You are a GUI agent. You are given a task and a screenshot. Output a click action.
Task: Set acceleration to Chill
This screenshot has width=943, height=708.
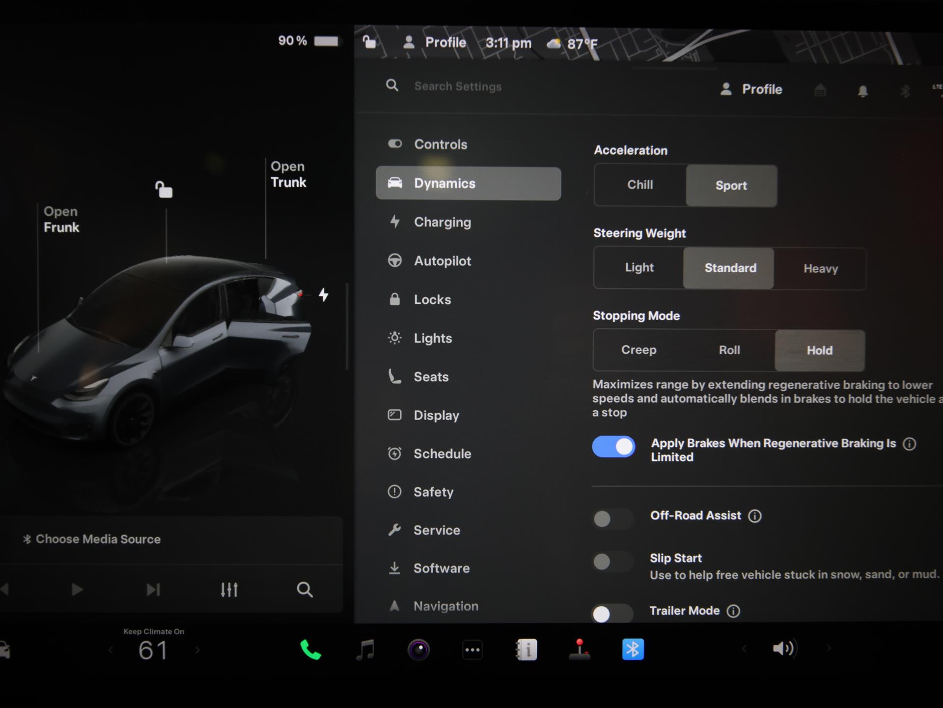(640, 185)
